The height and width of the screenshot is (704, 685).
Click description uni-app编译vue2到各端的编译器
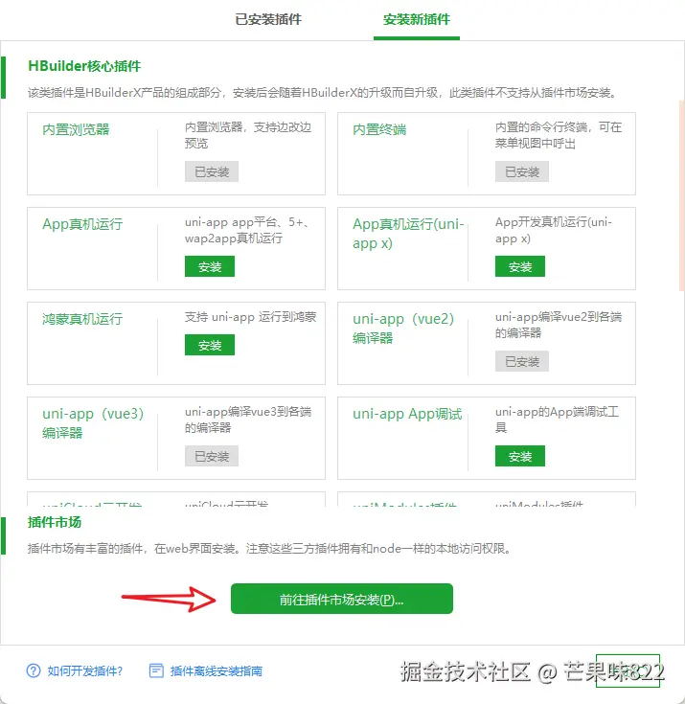pos(559,325)
